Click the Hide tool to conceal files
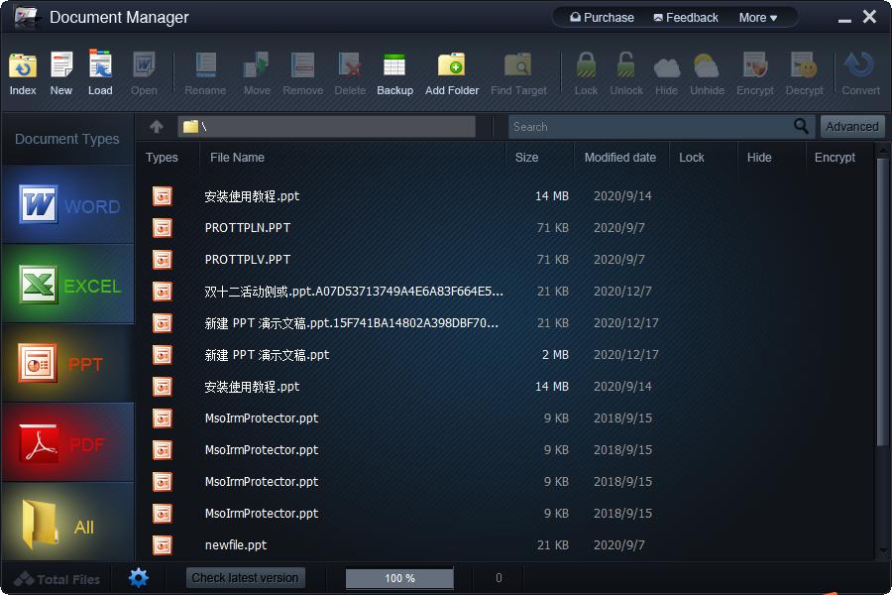Image resolution: width=892 pixels, height=595 pixels. (x=666, y=73)
